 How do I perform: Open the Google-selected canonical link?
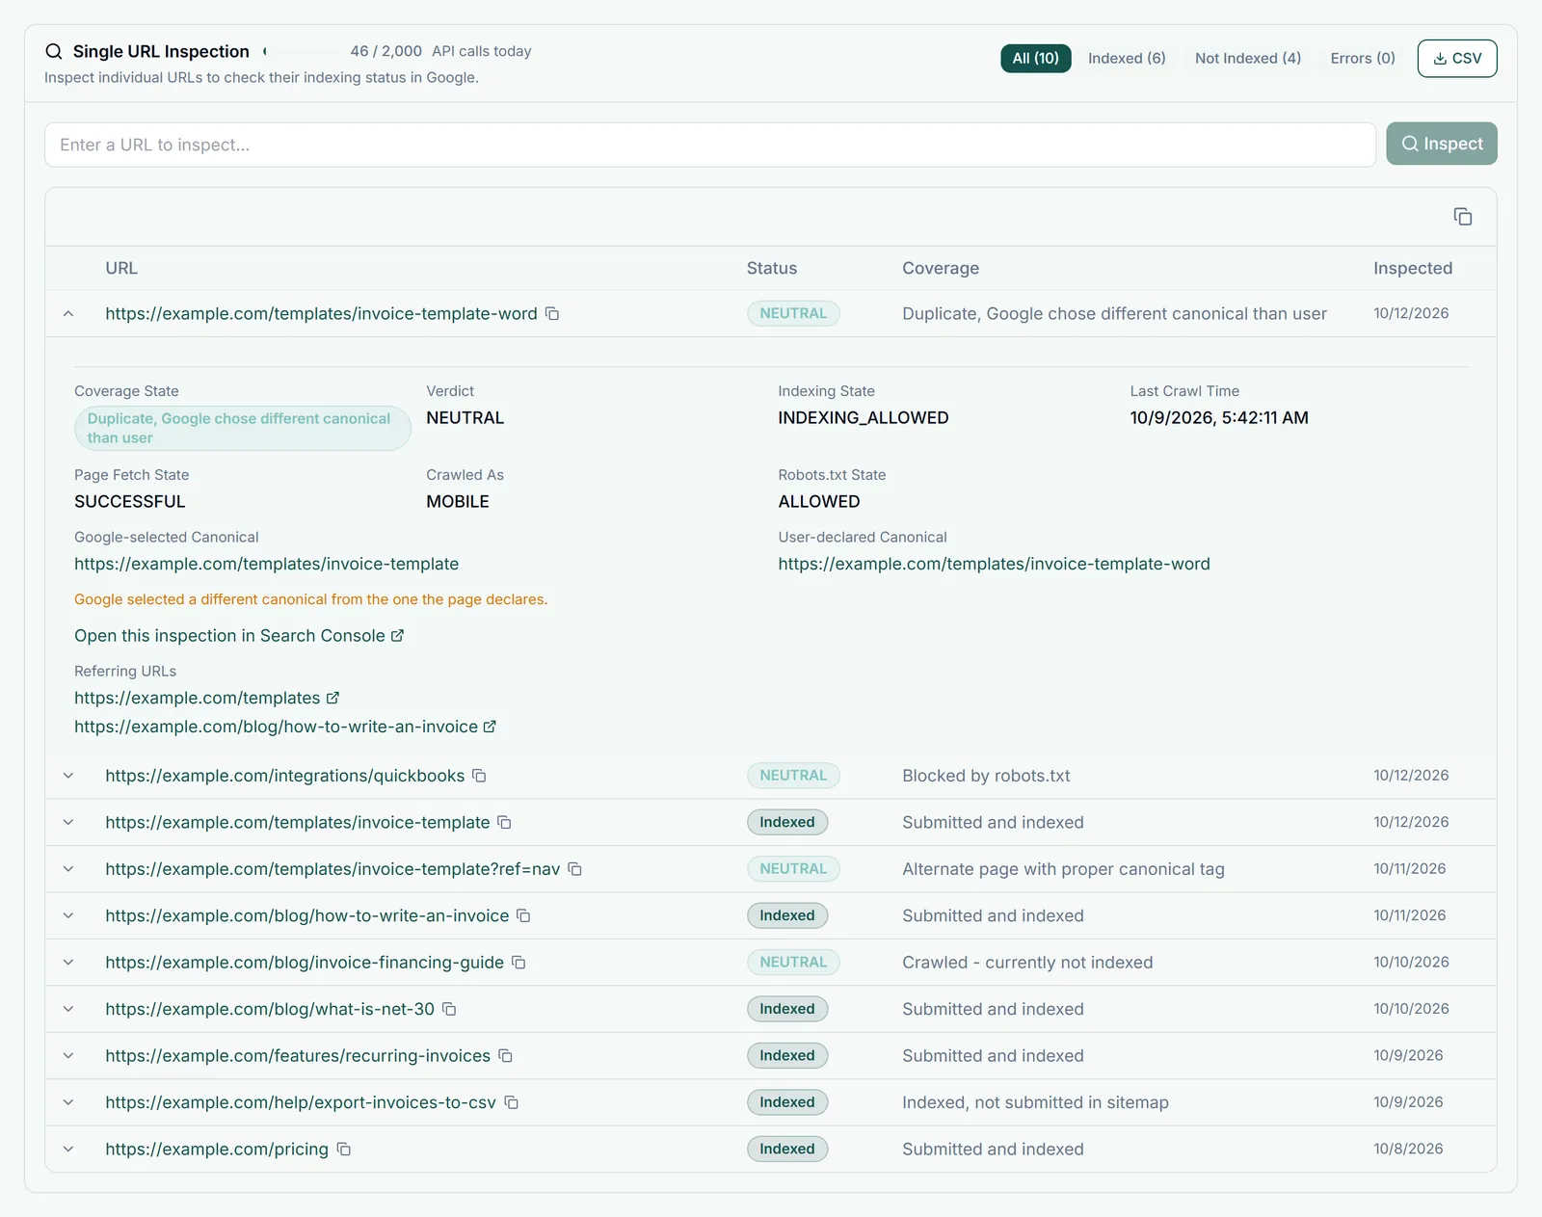pyautogui.click(x=266, y=565)
